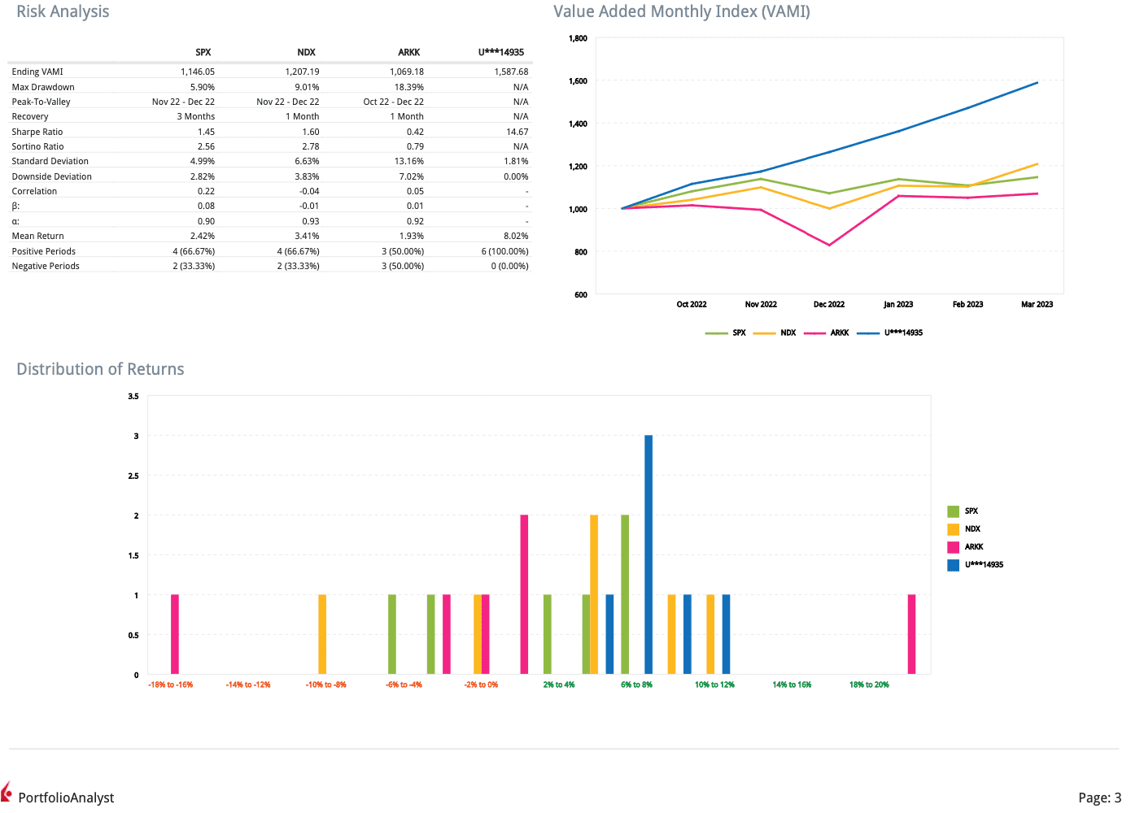Select the Distribution of Returns heading
The image size is (1131, 813).
pyautogui.click(x=100, y=369)
